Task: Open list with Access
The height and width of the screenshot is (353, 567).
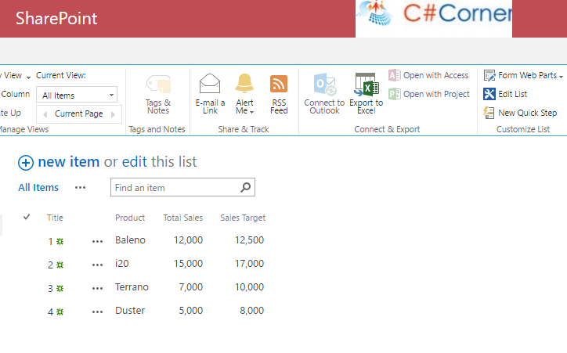Action: pyautogui.click(x=428, y=75)
